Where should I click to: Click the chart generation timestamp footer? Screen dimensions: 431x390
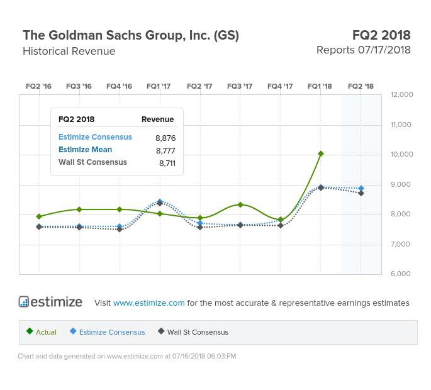[126, 356]
